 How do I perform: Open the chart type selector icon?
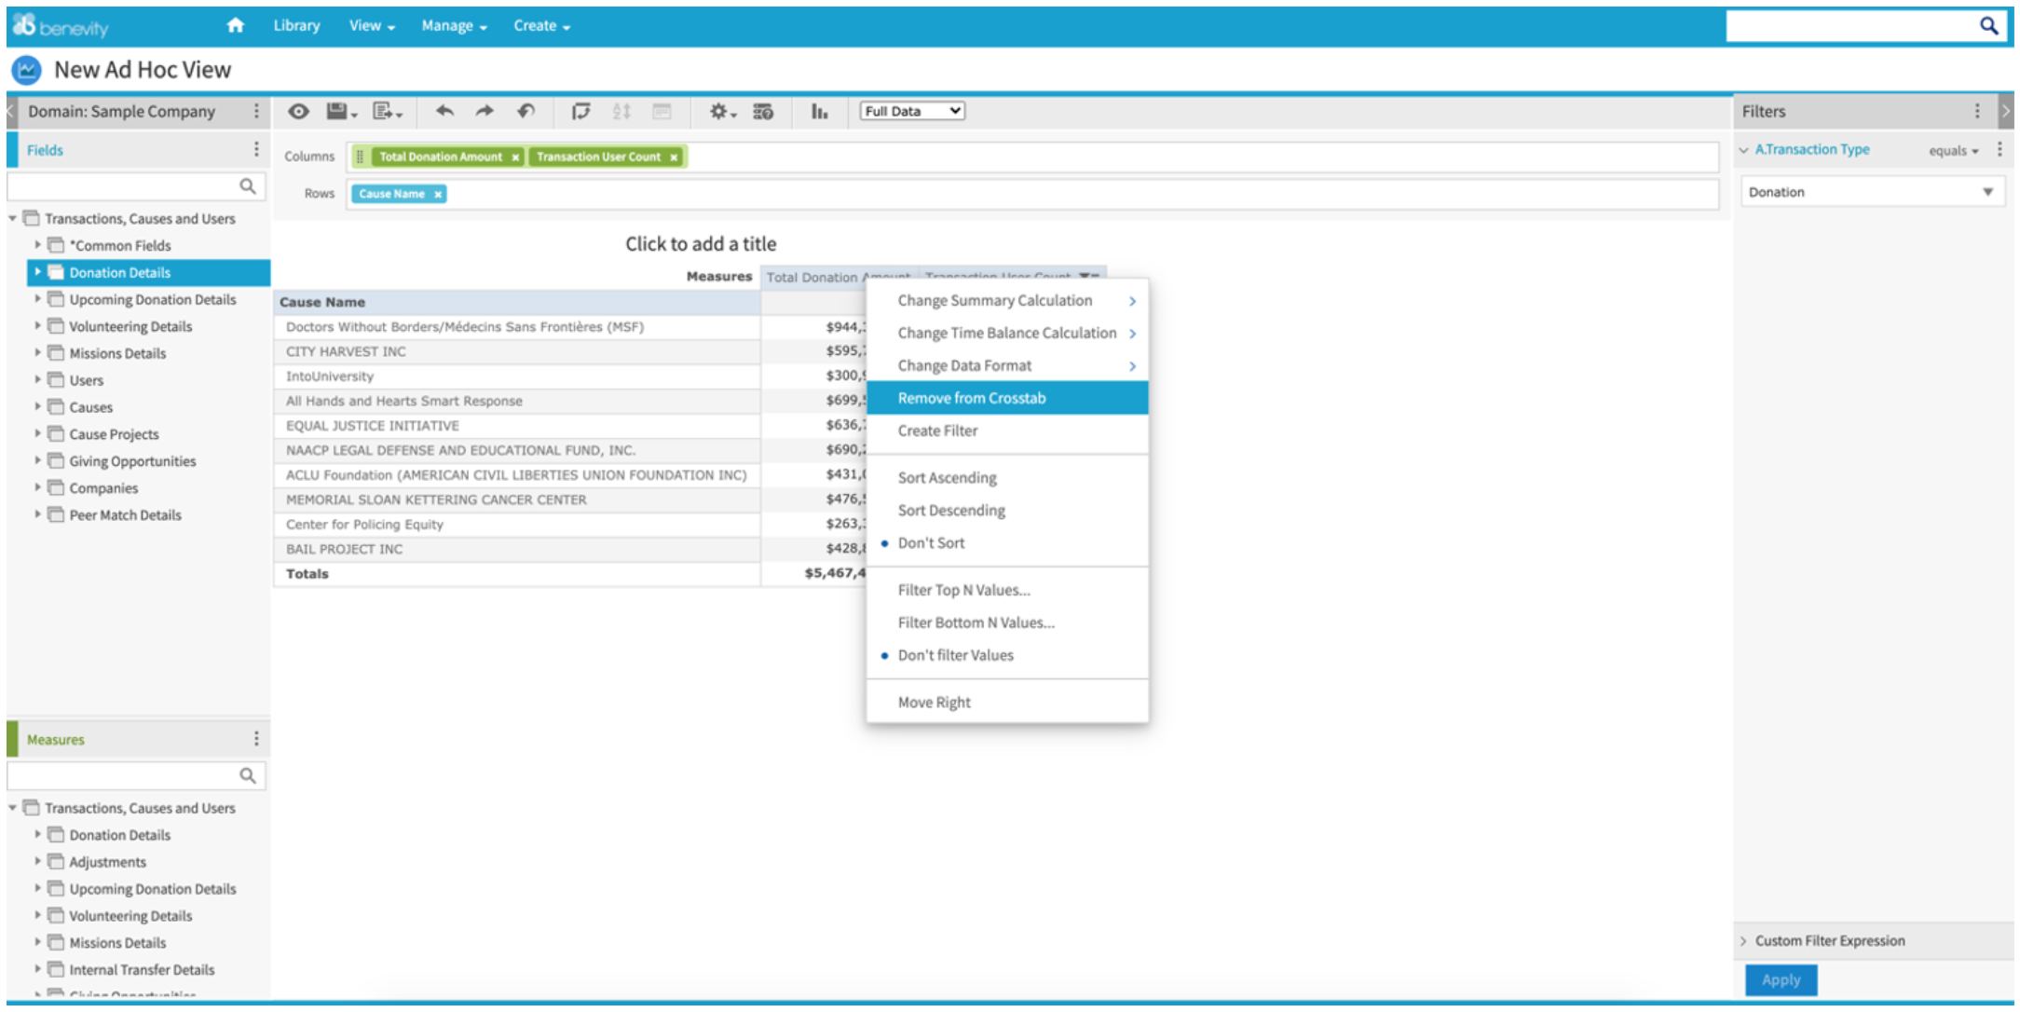point(819,111)
